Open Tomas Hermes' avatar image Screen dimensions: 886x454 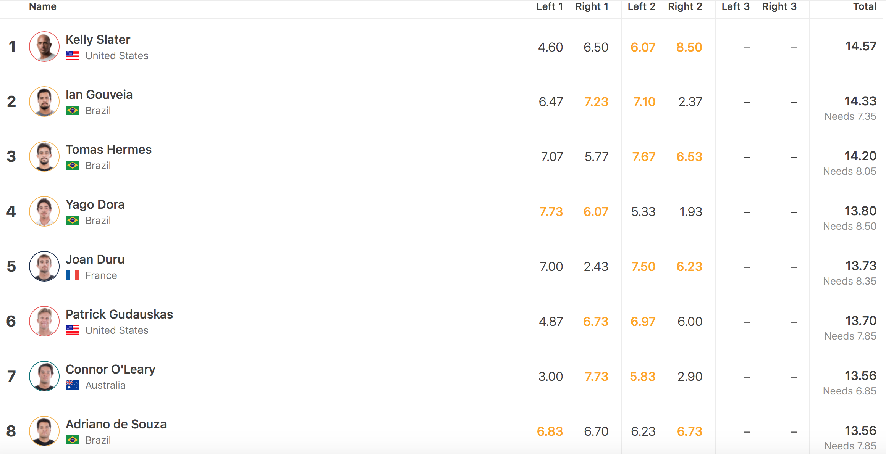point(44,156)
